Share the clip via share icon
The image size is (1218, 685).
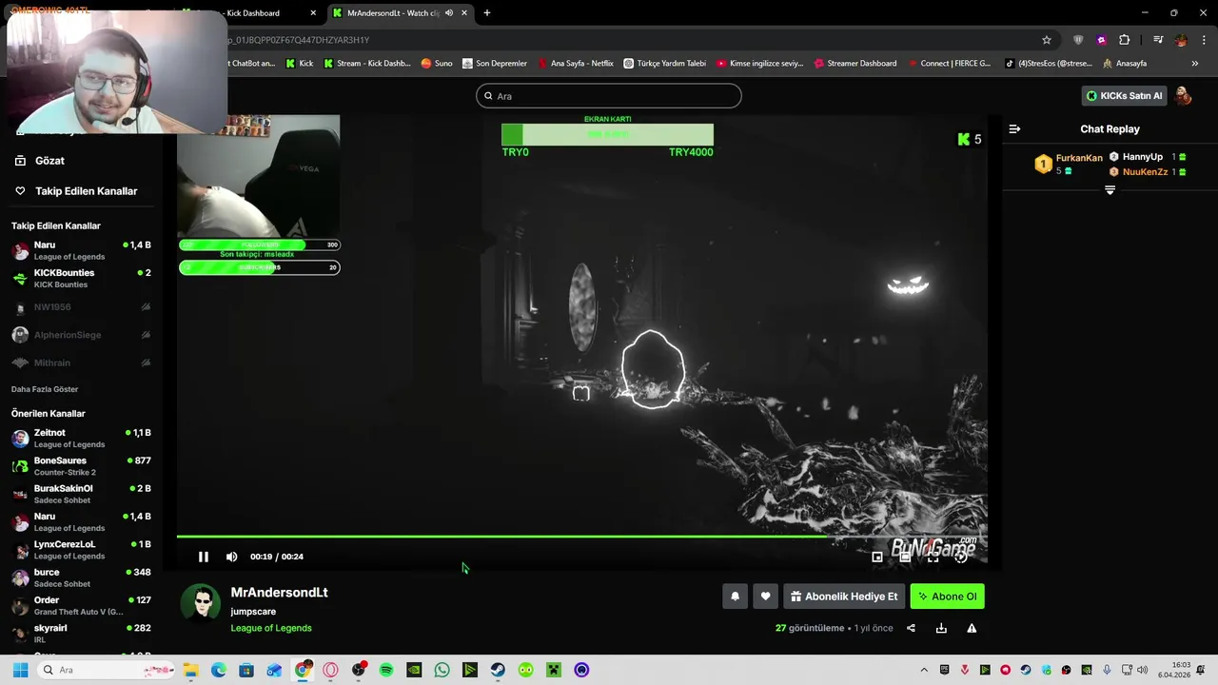(x=911, y=628)
